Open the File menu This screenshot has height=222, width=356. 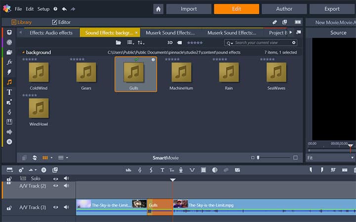pyautogui.click(x=18, y=9)
